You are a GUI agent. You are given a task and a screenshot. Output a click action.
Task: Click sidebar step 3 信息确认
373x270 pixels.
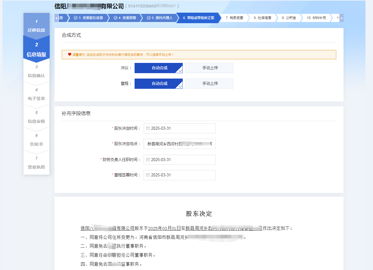coord(36,72)
